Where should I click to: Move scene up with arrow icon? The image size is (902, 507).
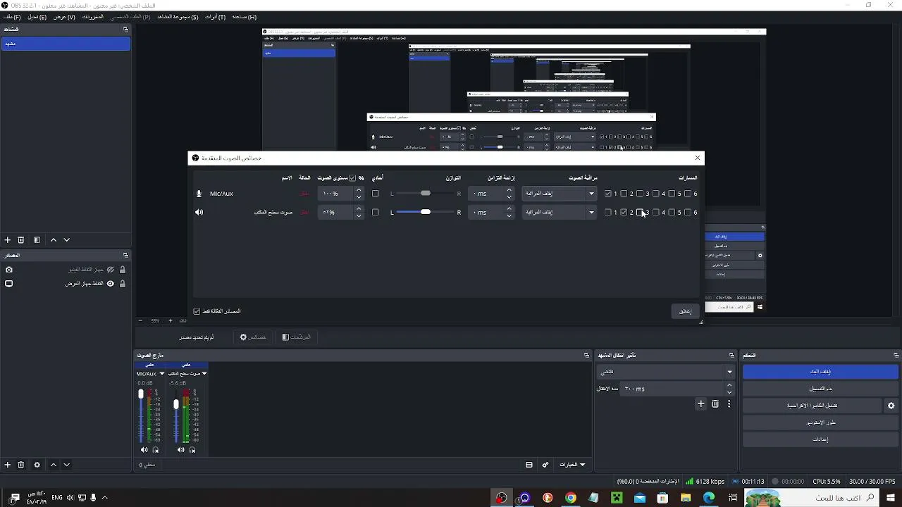point(53,240)
